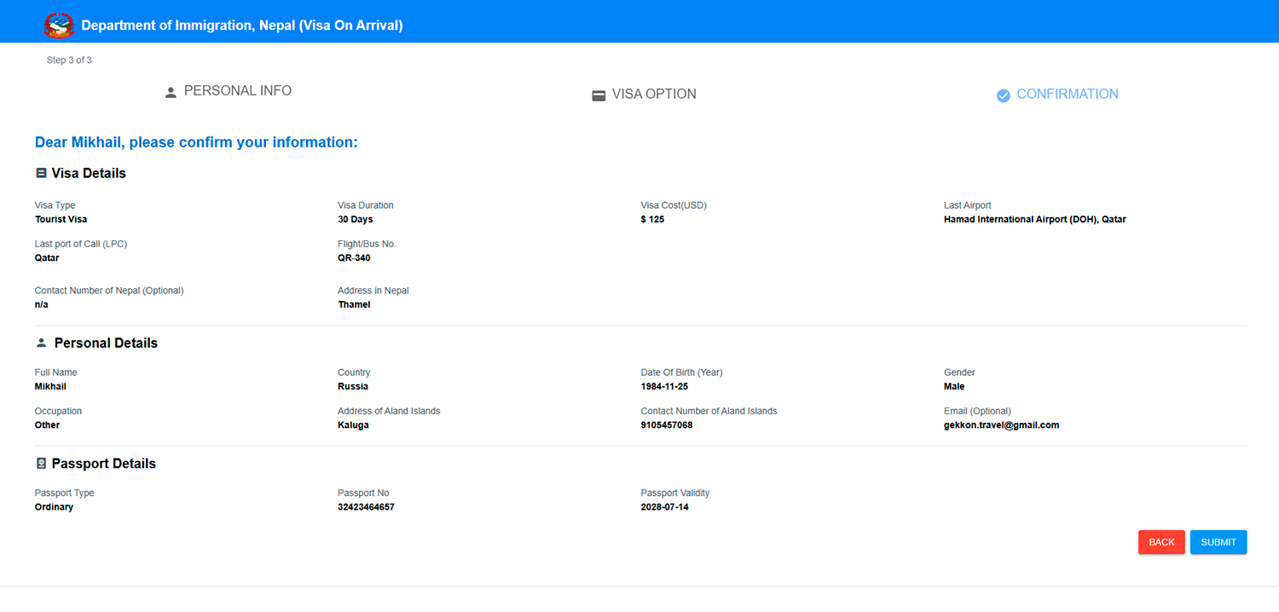This screenshot has width=1279, height=612.
Task: Select the Confirmation step label
Action: (1067, 95)
